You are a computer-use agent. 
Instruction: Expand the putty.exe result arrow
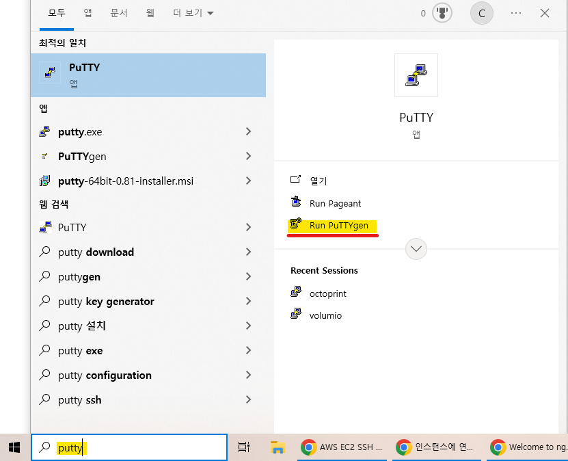(x=249, y=131)
